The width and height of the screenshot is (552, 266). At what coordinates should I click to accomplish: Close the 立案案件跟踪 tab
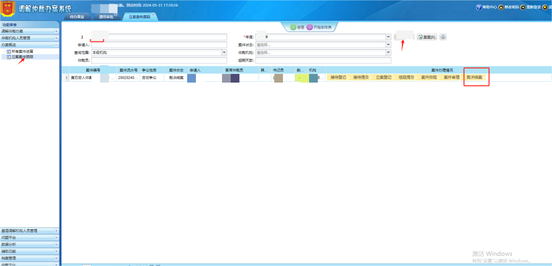coord(153,14)
